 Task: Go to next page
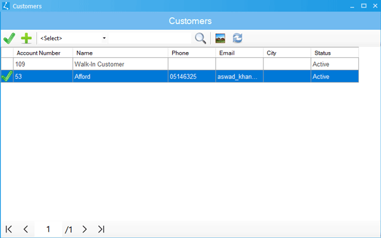84,229
